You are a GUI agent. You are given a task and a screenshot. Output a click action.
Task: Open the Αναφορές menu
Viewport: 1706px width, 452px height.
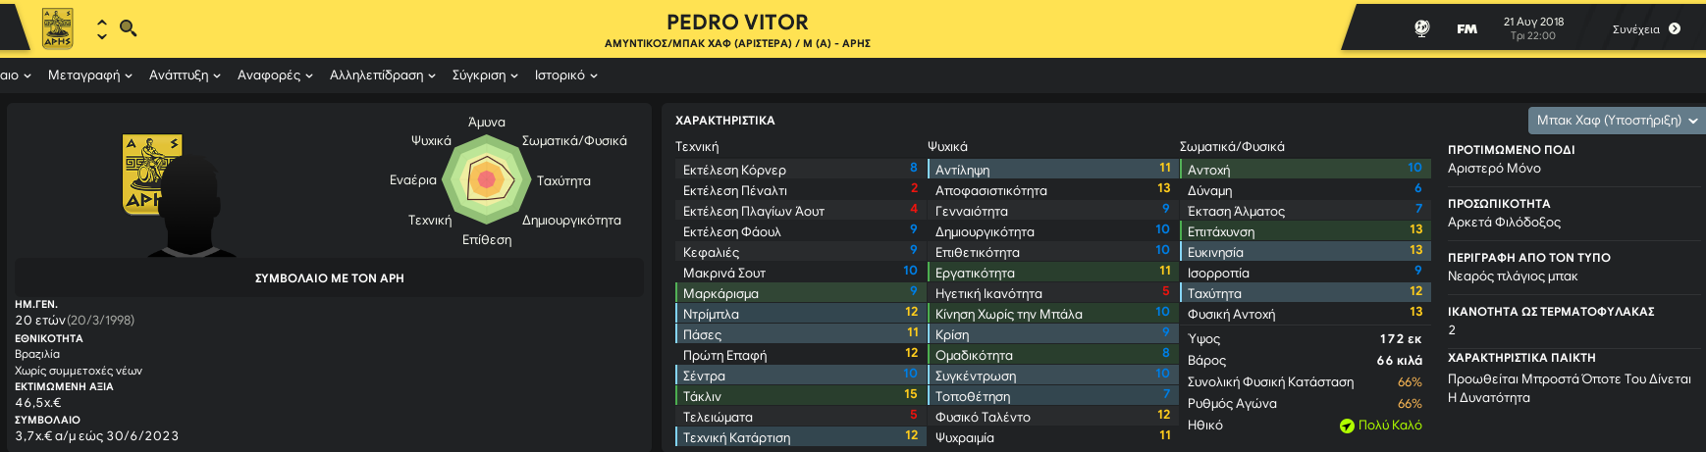tap(275, 75)
